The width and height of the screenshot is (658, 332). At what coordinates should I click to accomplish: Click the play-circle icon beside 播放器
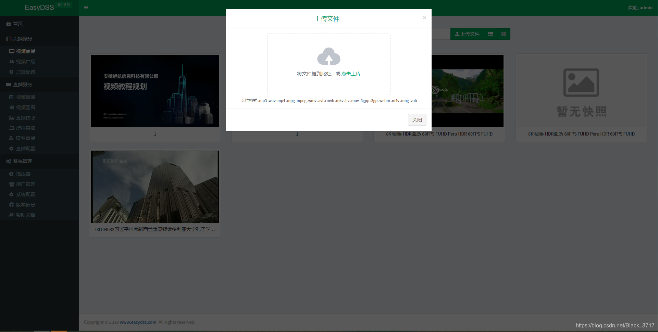point(11,174)
